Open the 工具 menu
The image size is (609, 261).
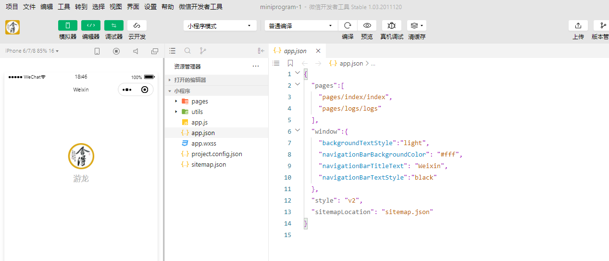tap(64, 7)
